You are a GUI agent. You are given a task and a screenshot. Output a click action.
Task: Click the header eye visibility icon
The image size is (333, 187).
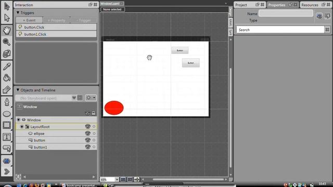coord(87,113)
